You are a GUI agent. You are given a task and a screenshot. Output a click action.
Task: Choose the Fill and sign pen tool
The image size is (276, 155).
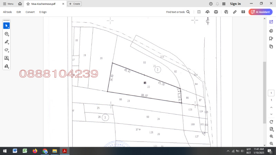[x=7, y=66]
